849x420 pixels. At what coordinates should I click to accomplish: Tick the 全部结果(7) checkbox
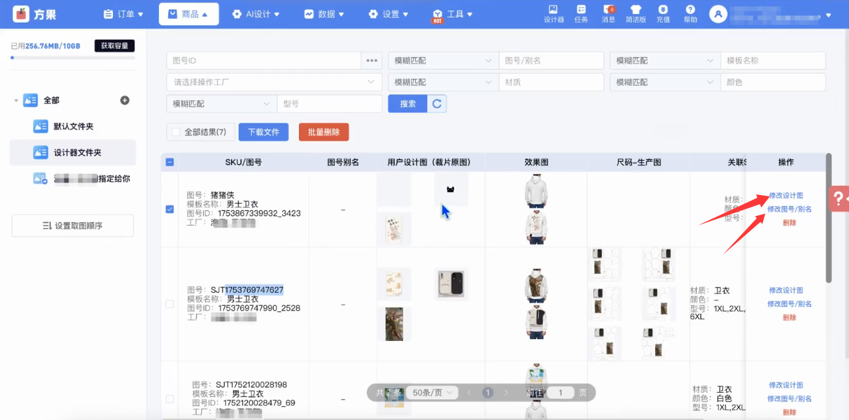pyautogui.click(x=176, y=132)
